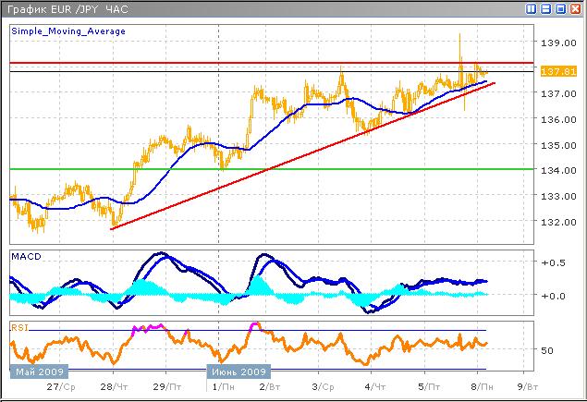Maximize the chart window
Image resolution: width=587 pixels, height=402 pixels.
pyautogui.click(x=561, y=8)
